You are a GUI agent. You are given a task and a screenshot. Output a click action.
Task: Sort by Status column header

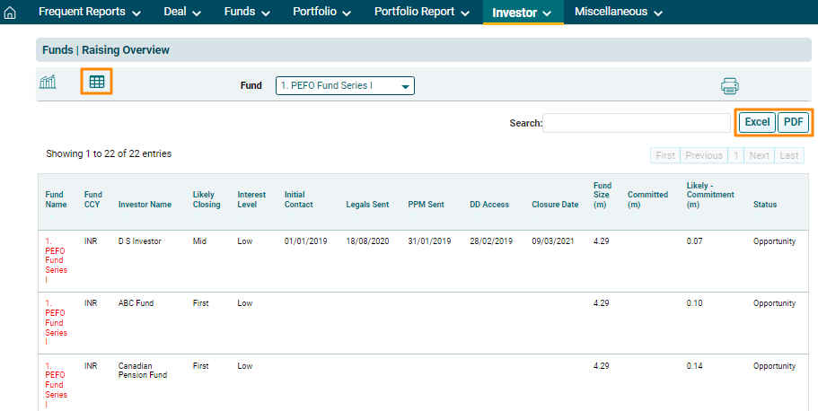(764, 205)
